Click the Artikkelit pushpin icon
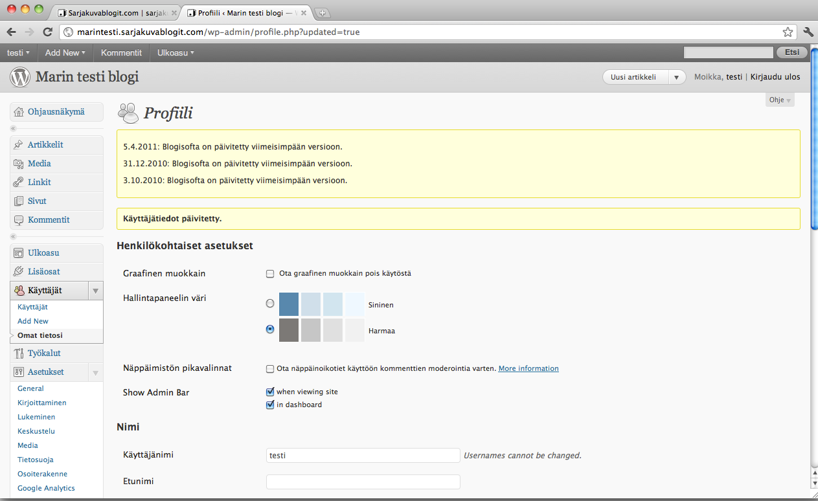Viewport: 818px width, 501px height. coord(19,145)
